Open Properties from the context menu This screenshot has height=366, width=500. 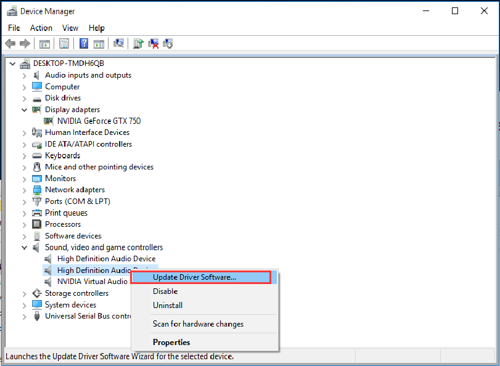[x=171, y=342]
